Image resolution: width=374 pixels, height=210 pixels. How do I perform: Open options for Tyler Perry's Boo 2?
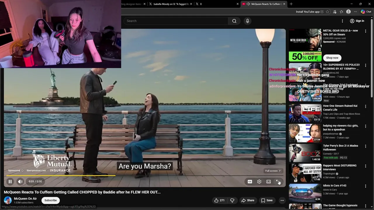pos(366,146)
